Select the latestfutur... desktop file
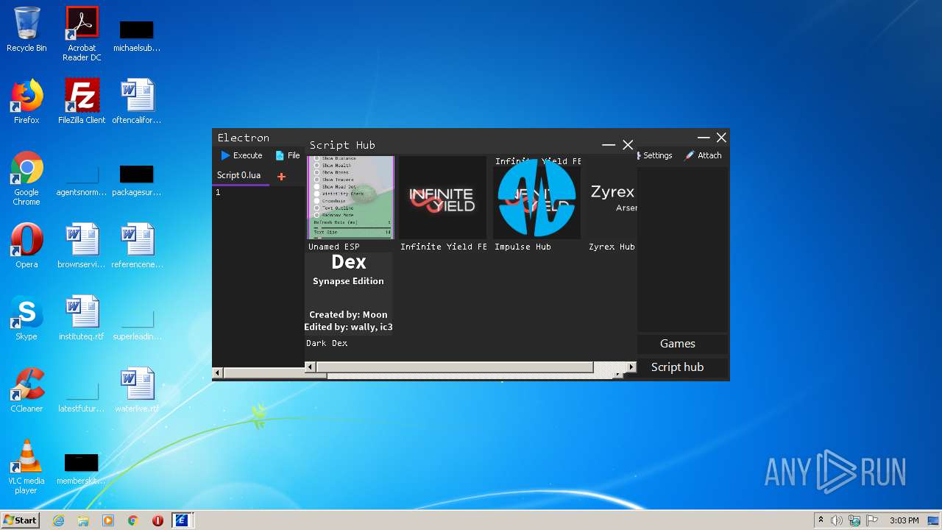Screen dimensions: 942x530 point(82,396)
